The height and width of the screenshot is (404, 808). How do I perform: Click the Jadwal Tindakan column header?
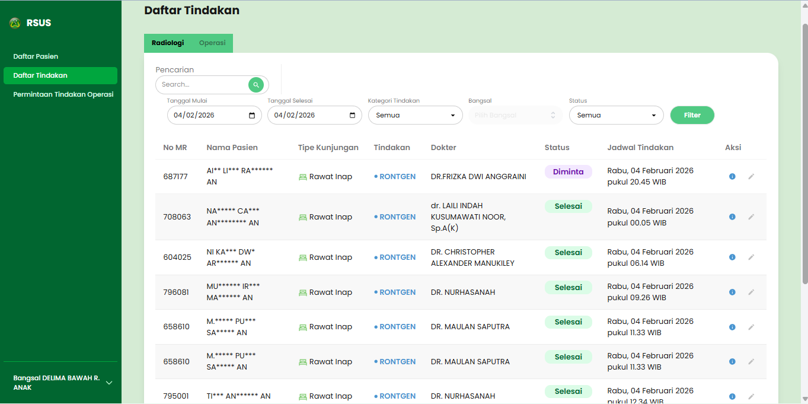pyautogui.click(x=640, y=147)
